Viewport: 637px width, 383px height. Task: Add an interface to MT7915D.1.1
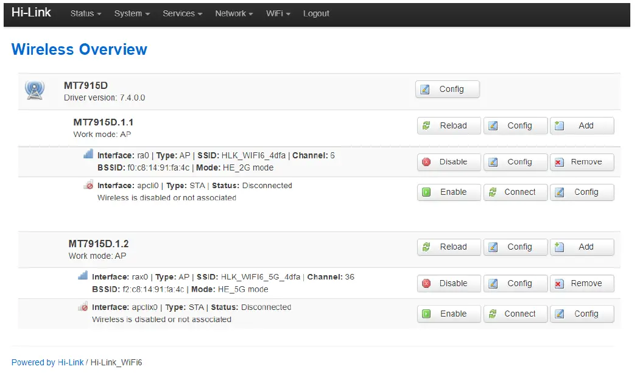pyautogui.click(x=582, y=125)
